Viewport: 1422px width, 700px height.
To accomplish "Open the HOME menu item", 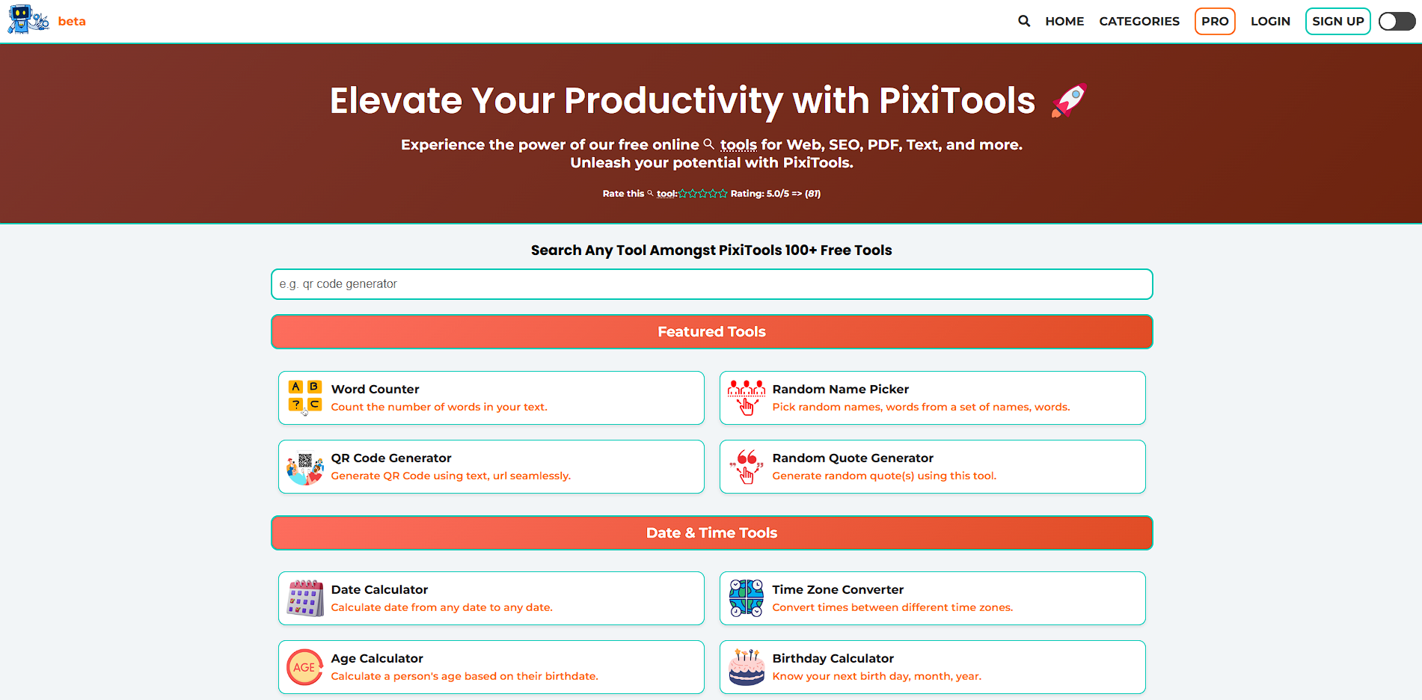I will tap(1064, 21).
